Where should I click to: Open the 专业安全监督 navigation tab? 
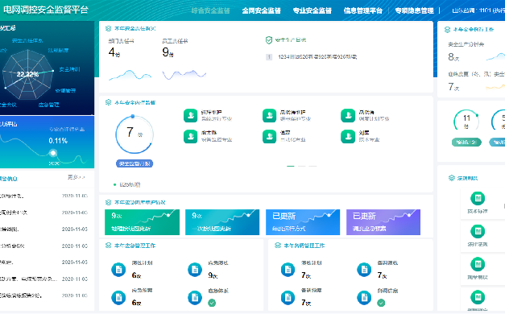312,10
